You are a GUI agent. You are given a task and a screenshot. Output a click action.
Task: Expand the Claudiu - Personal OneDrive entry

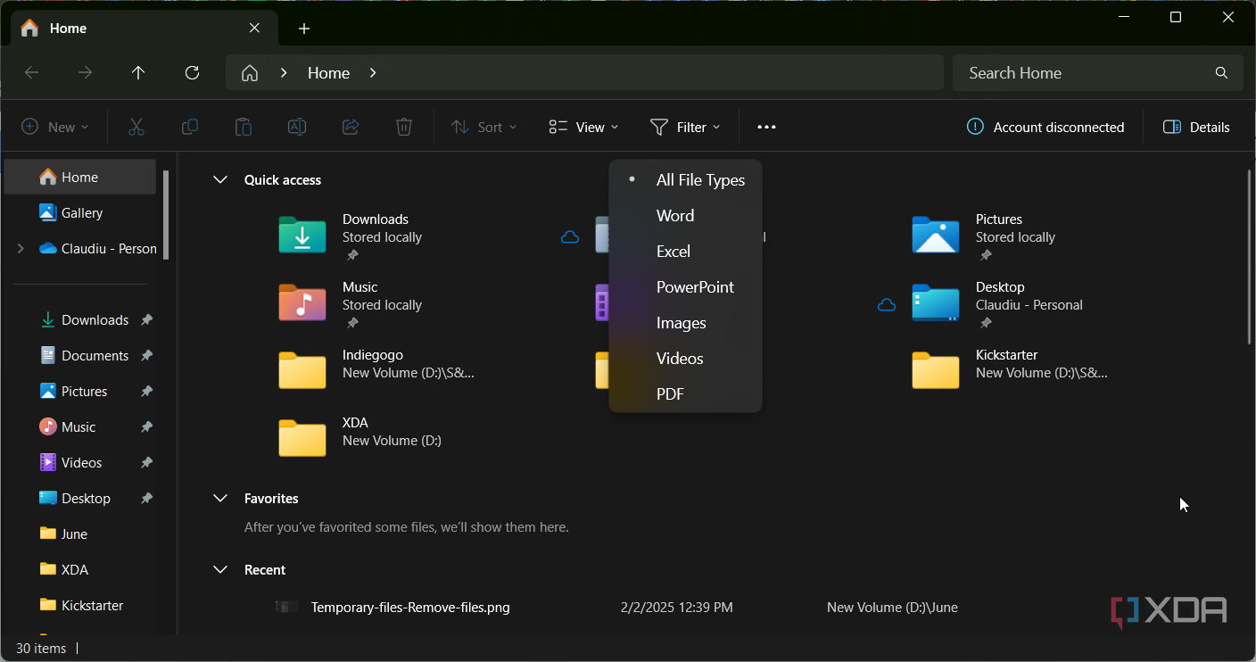pos(20,248)
